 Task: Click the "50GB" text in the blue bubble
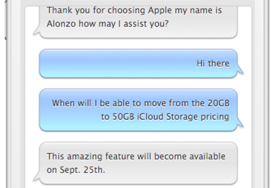click(x=123, y=117)
